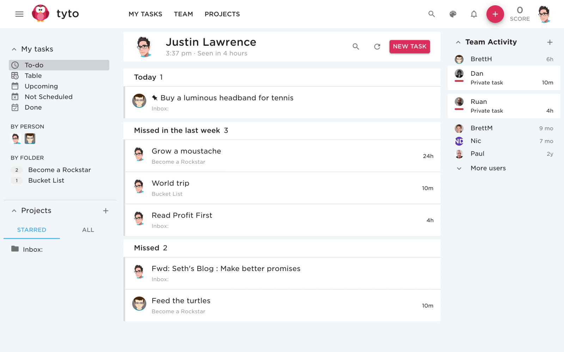
Task: Refresh Justin Lawrence's task list
Action: tap(377, 46)
